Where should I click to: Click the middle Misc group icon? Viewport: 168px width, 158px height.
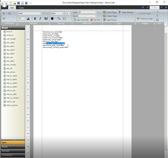click(157, 16)
